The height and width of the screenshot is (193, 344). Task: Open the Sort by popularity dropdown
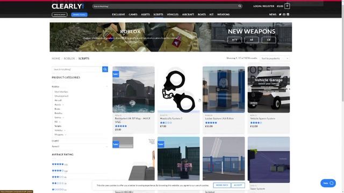pos(275,58)
